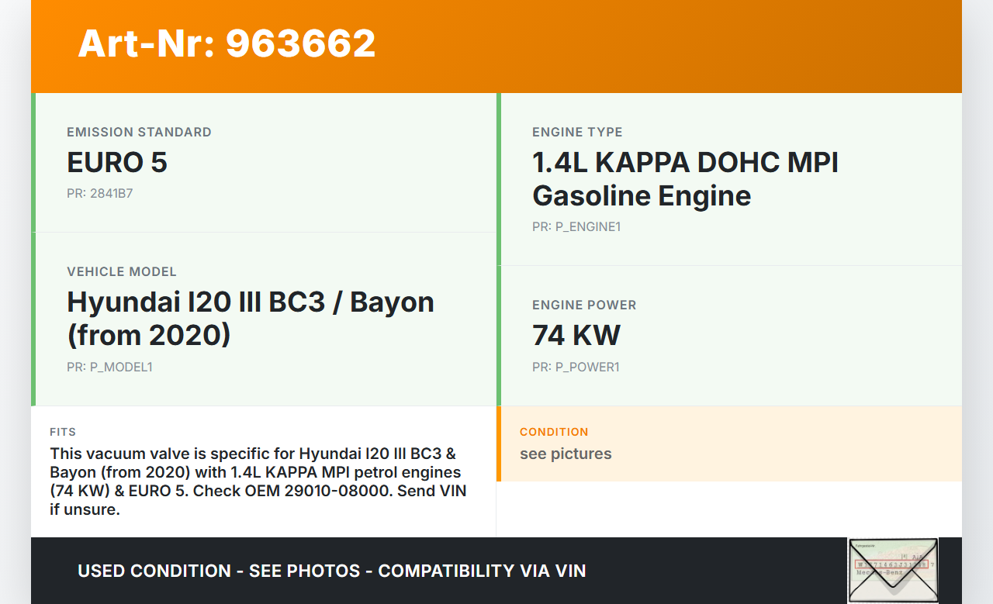Click the PR: P_MODEL1 code

(x=109, y=367)
